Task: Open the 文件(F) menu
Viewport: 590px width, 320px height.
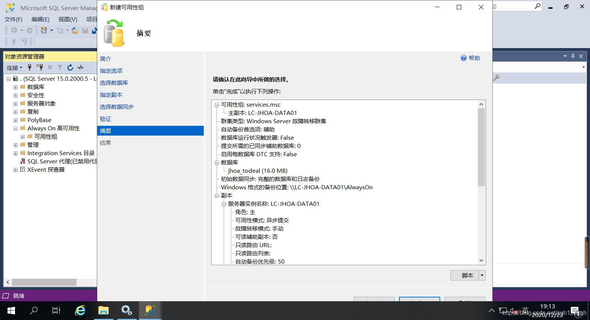Action: tap(14, 19)
